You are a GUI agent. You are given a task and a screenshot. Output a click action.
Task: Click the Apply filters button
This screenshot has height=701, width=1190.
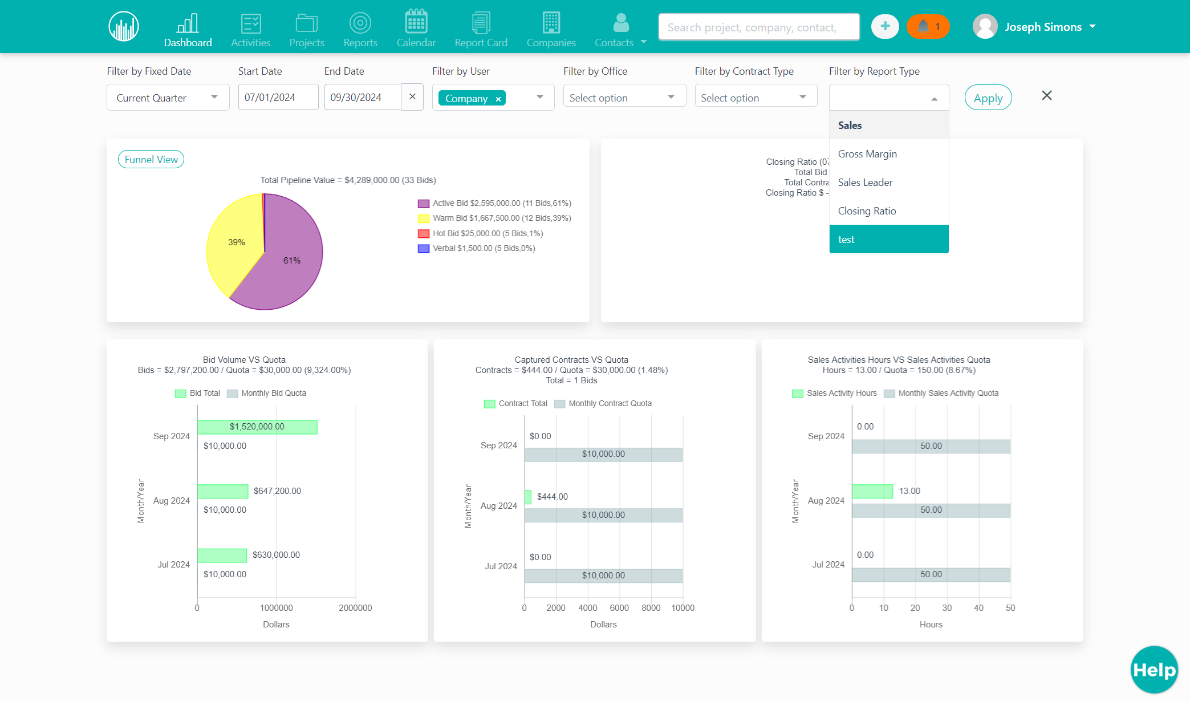coord(988,98)
